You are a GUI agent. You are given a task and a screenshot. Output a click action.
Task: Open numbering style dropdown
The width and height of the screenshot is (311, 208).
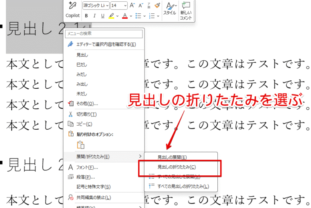[158, 16]
